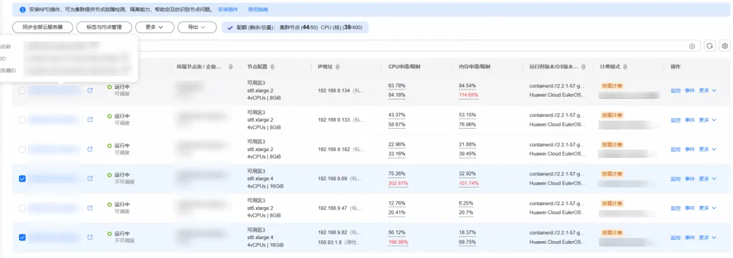Click the 12.76% CPU request value

(x=396, y=203)
